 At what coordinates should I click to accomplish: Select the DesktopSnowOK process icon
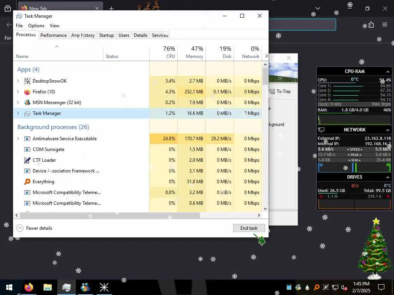point(27,81)
